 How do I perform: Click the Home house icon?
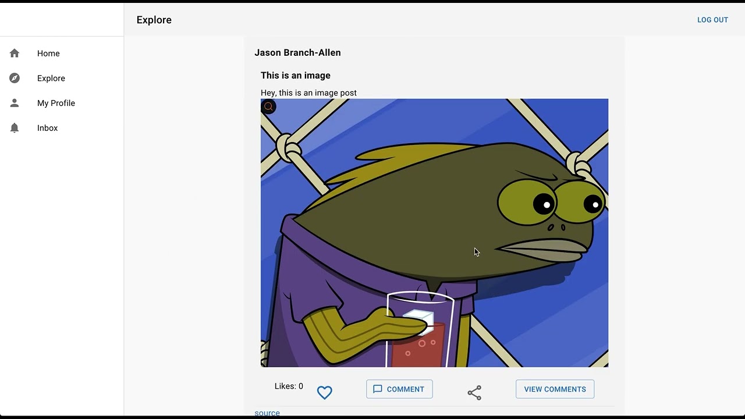click(15, 54)
